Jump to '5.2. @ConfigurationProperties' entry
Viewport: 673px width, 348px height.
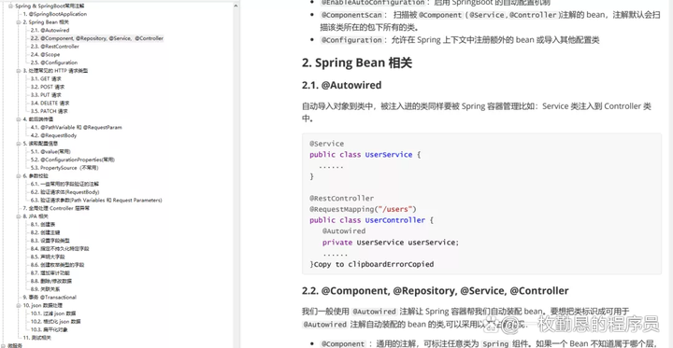(x=73, y=160)
